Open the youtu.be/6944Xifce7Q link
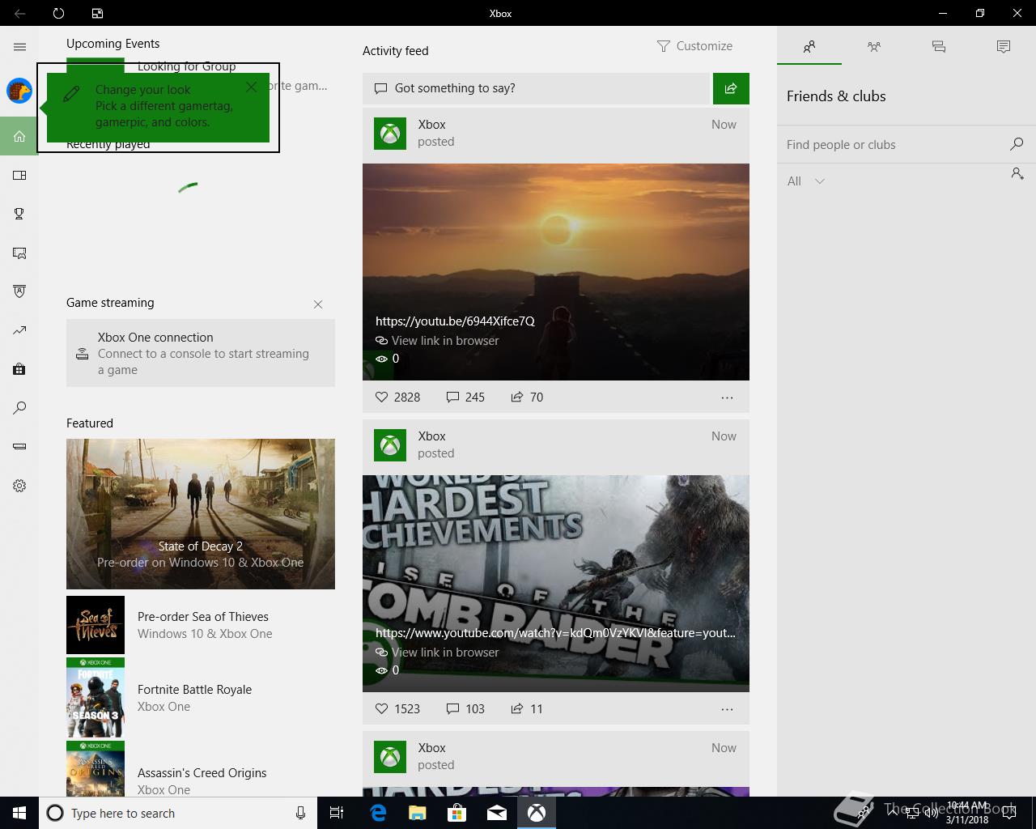Screen dimensions: 1036x829 (x=455, y=321)
